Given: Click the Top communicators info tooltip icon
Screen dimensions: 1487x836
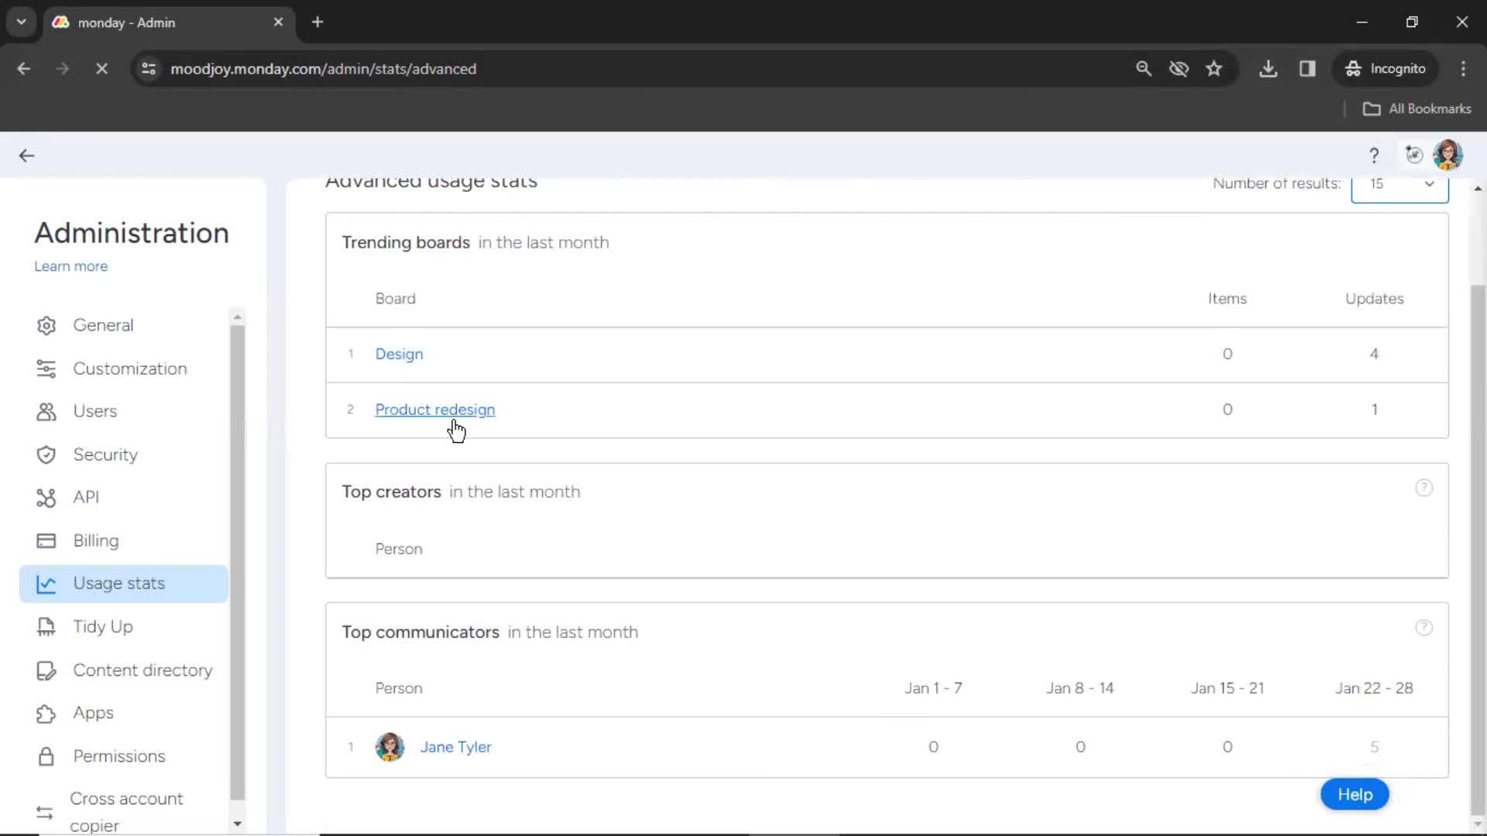Looking at the screenshot, I should [x=1423, y=628].
